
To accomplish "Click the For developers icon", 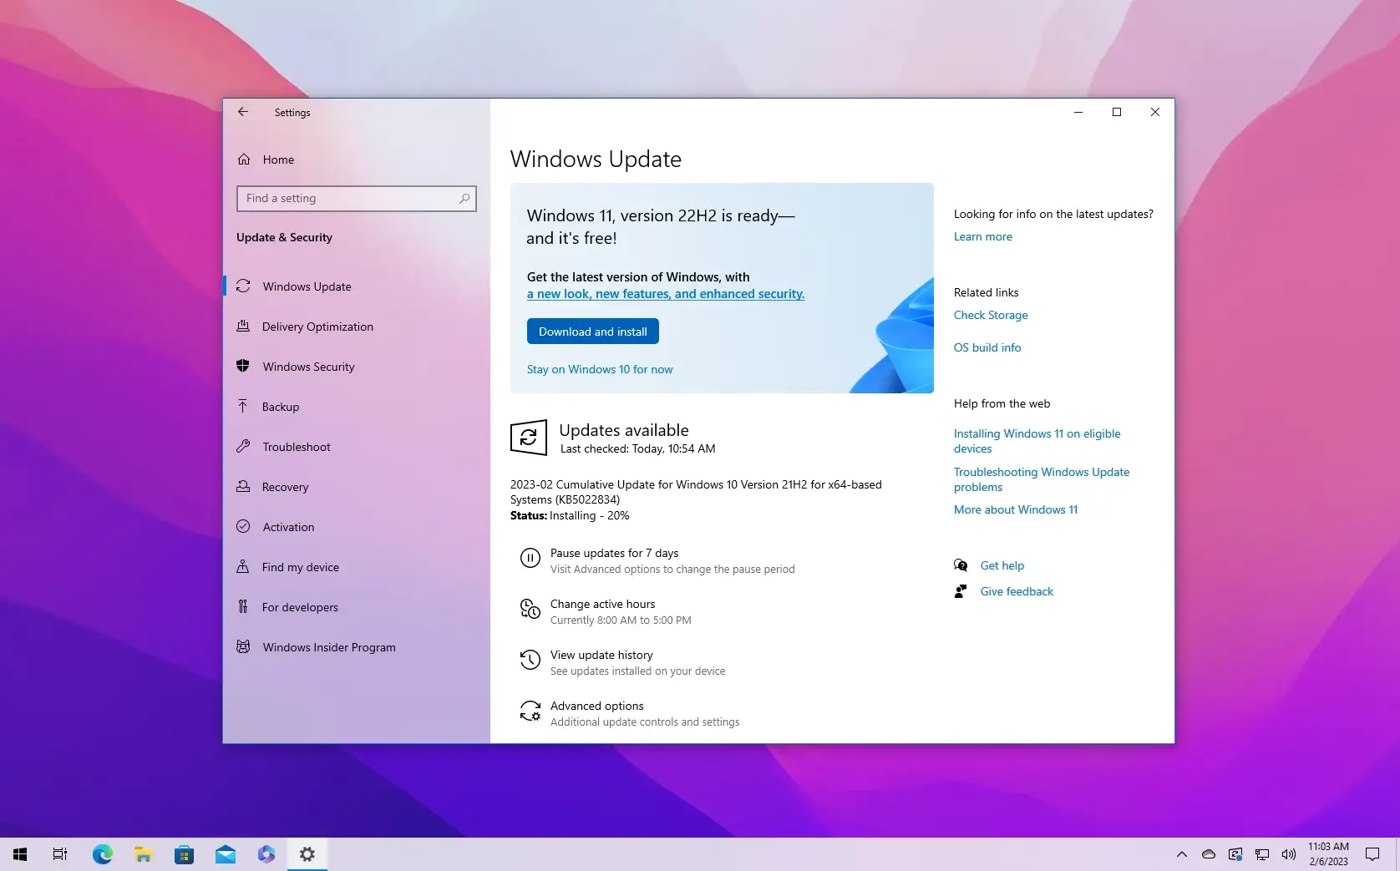I will [243, 607].
